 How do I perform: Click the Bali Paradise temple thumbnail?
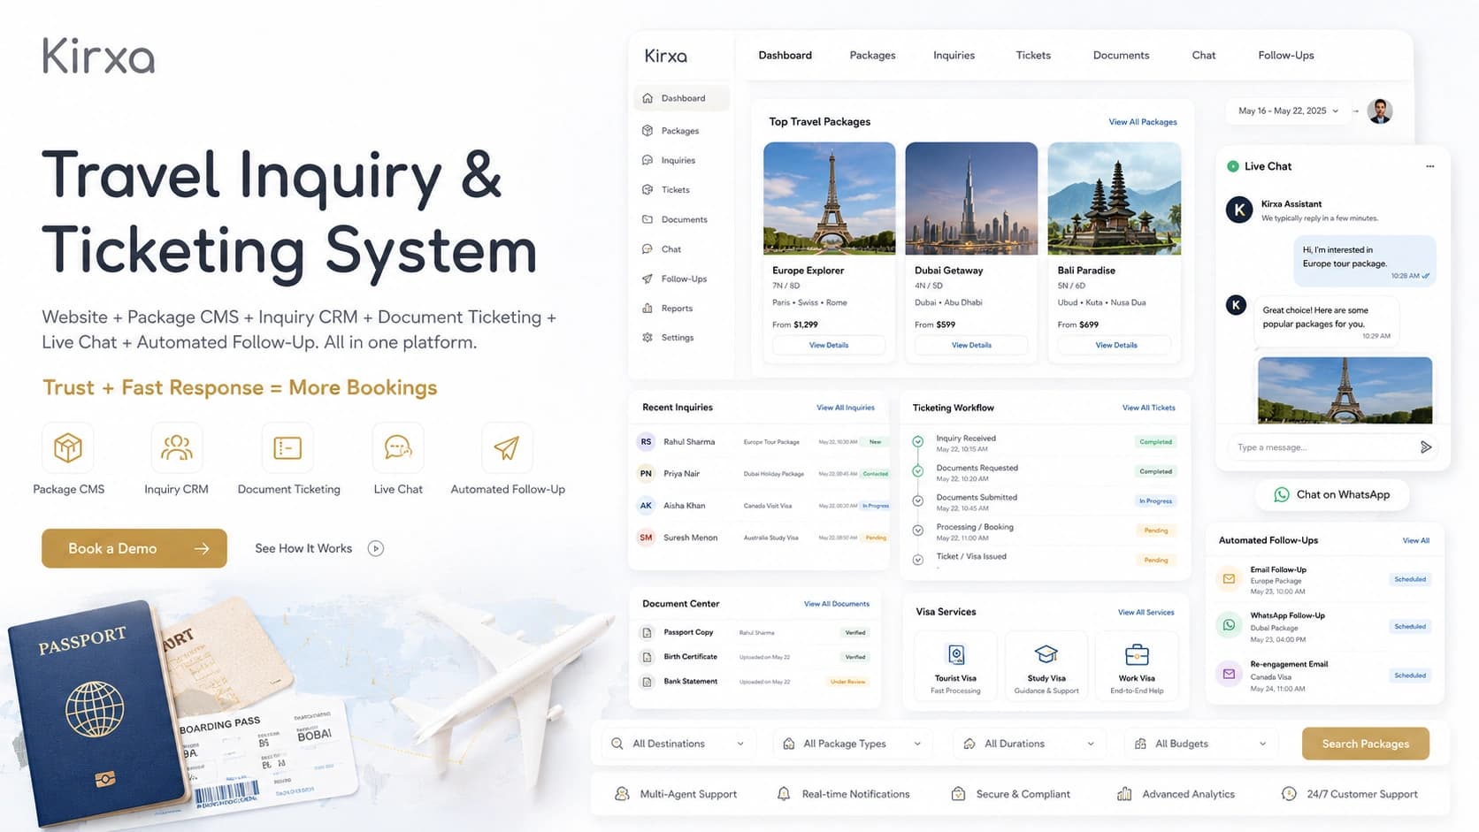1114,198
